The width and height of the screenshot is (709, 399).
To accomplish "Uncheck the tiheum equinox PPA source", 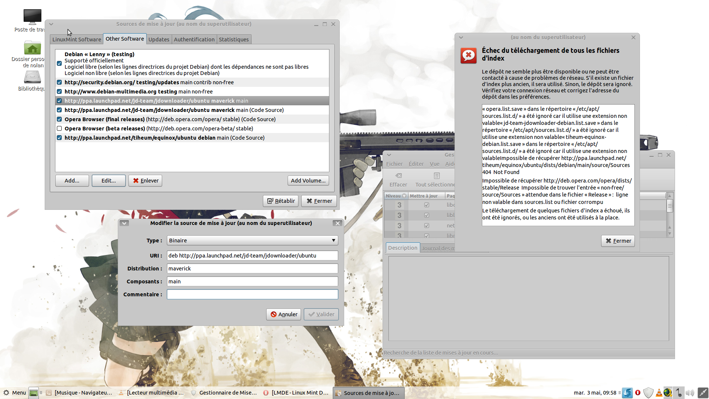I will (59, 138).
